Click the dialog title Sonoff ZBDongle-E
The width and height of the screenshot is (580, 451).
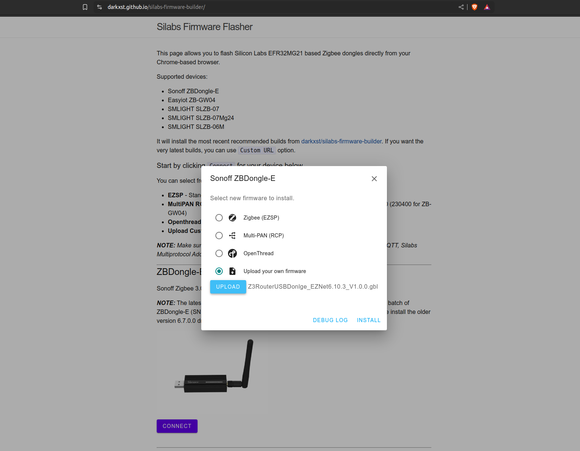[x=243, y=178]
